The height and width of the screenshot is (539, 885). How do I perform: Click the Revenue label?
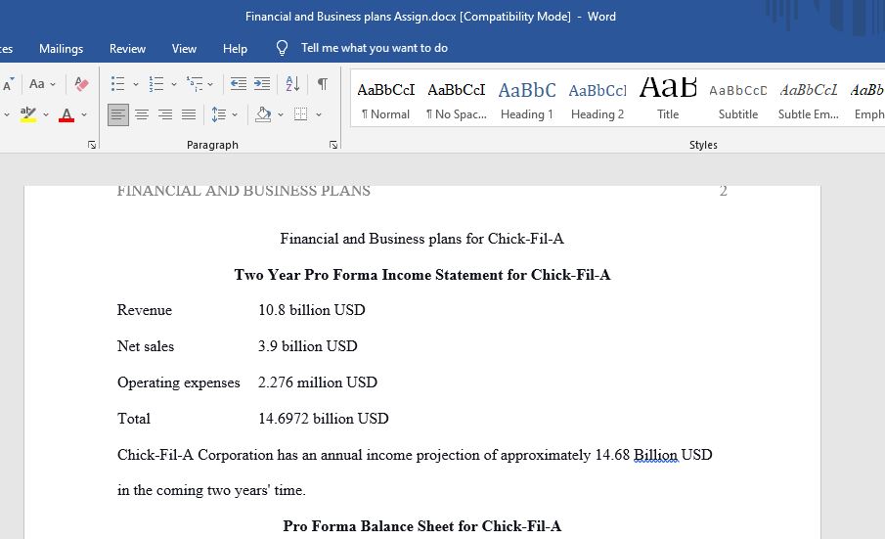coord(145,310)
